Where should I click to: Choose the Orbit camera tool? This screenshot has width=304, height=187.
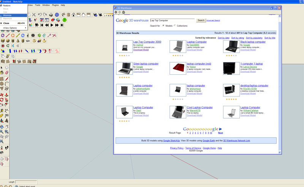[2, 127]
